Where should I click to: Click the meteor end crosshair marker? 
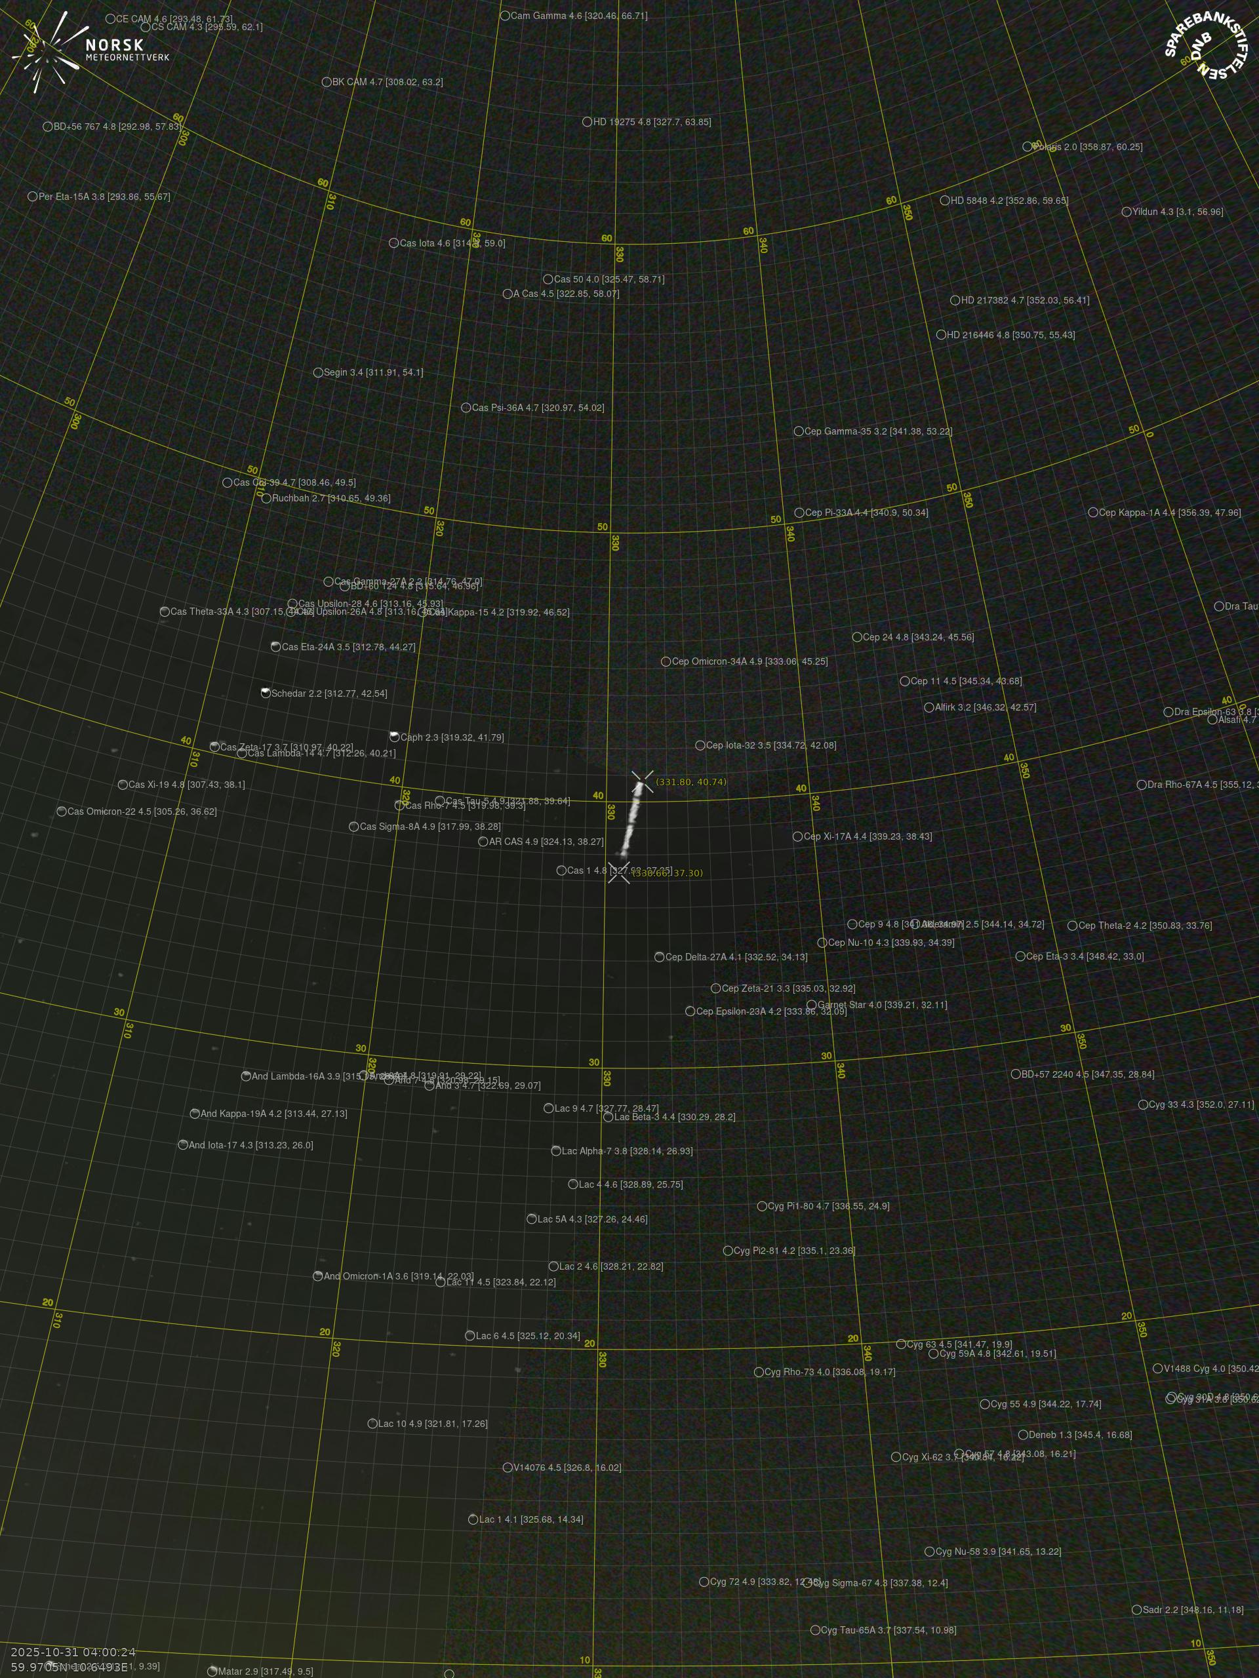(619, 872)
